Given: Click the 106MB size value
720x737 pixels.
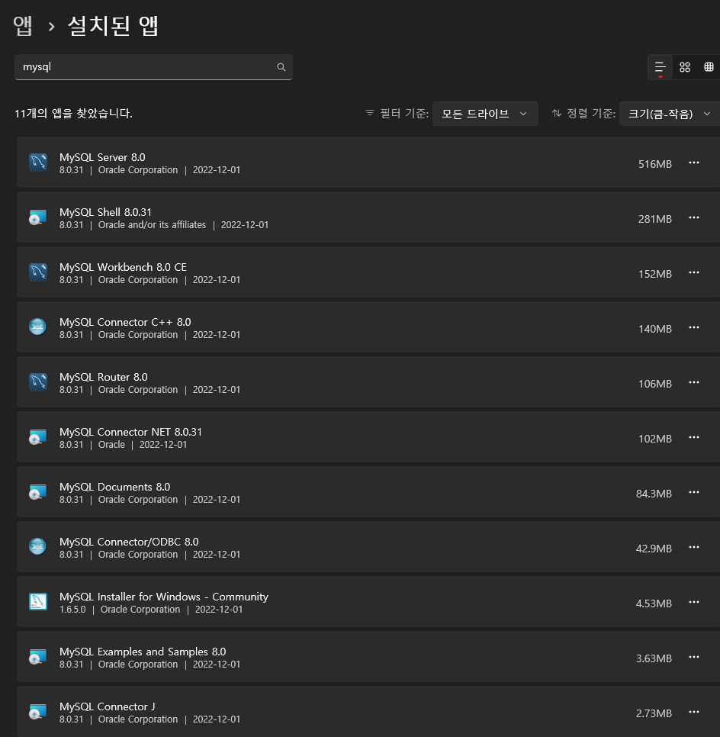Looking at the screenshot, I should (654, 384).
